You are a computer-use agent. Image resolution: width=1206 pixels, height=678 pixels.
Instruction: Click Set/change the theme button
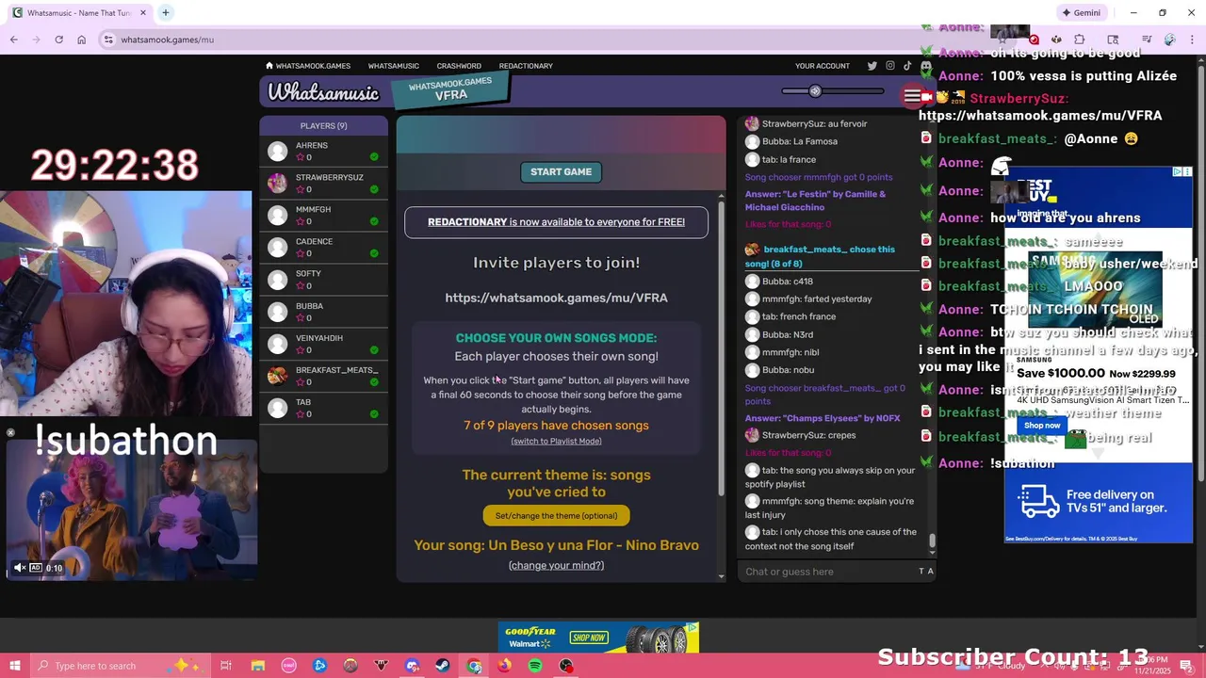556,516
